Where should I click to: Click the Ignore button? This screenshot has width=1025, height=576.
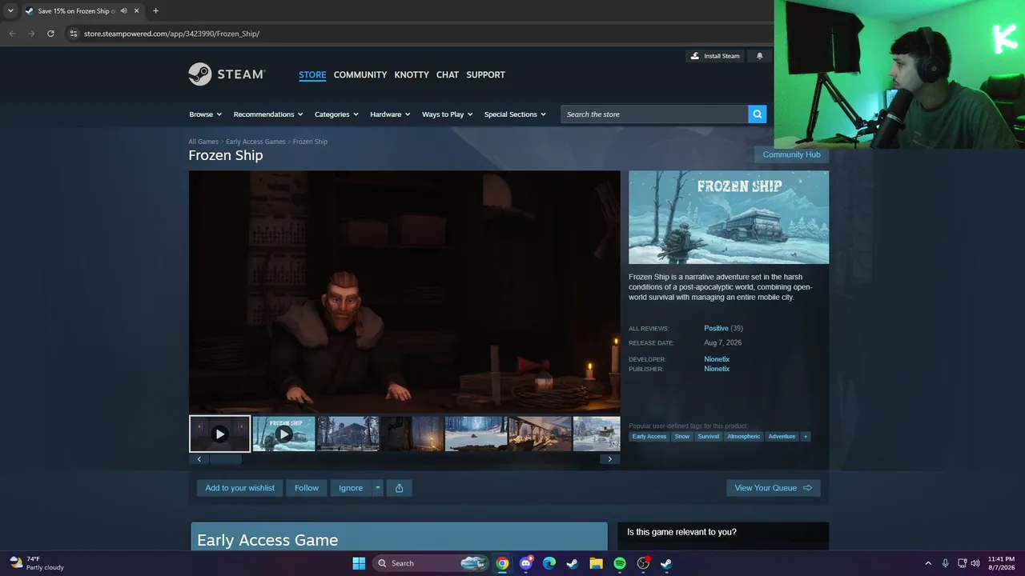point(351,488)
